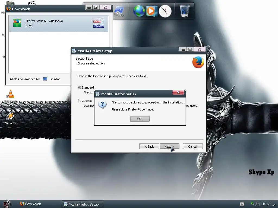
Task: Close the Firefox must be closed alert
Action: coord(178,92)
